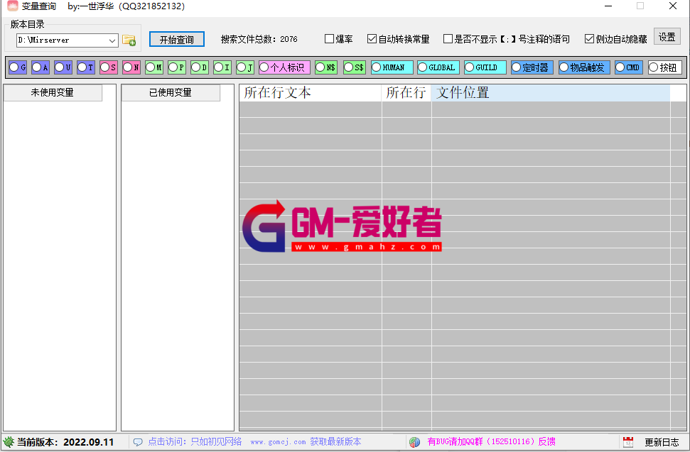Screen dimensions: 690x452
Task: Sort by 文件位置 column header
Action: coord(551,93)
